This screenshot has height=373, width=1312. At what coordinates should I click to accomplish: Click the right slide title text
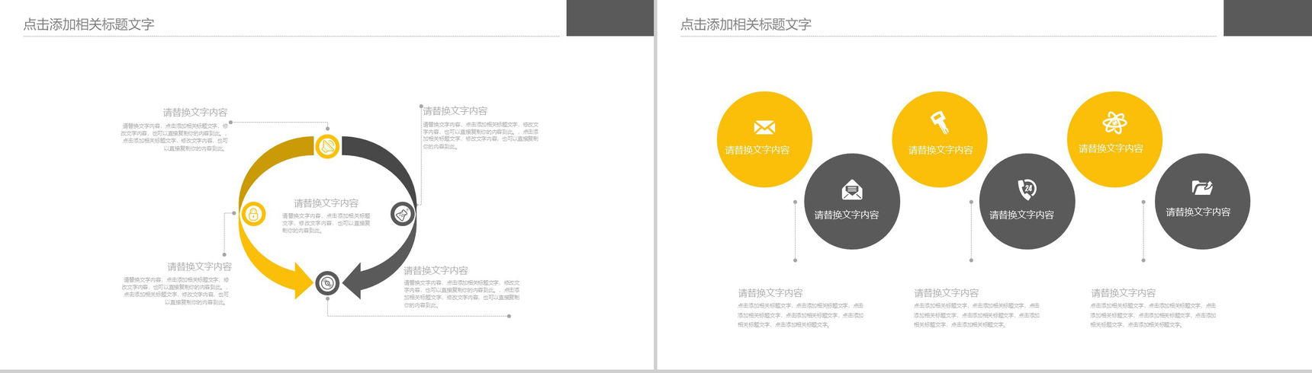pos(745,24)
